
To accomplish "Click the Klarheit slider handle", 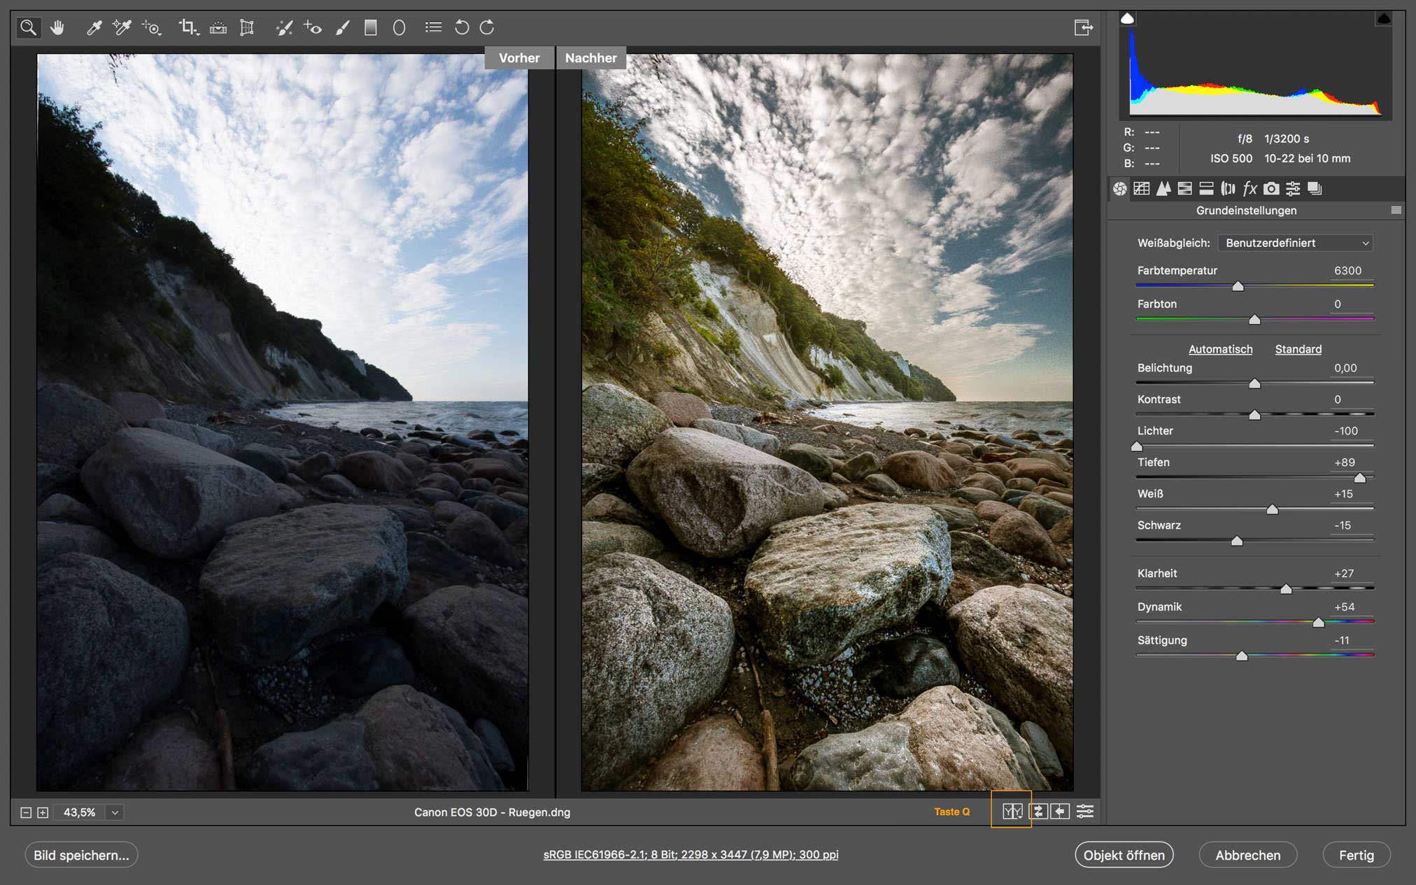I will coord(1286,589).
